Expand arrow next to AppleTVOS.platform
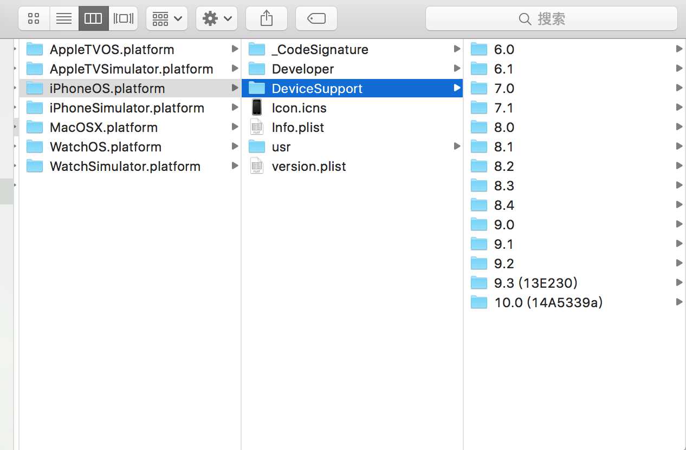 point(235,49)
